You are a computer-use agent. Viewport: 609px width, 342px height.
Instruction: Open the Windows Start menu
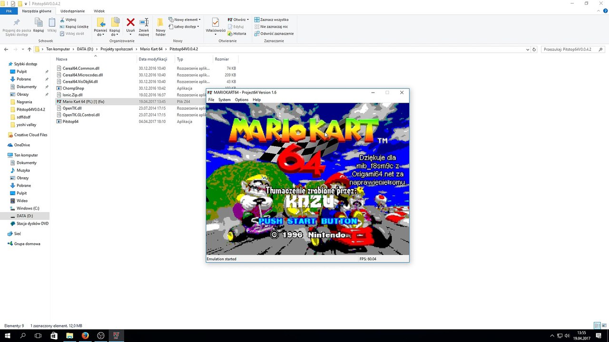tap(8, 335)
